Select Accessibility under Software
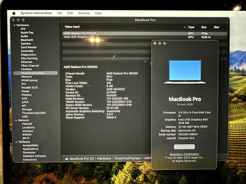This screenshot has width=246, height=184. pyautogui.click(x=31, y=145)
